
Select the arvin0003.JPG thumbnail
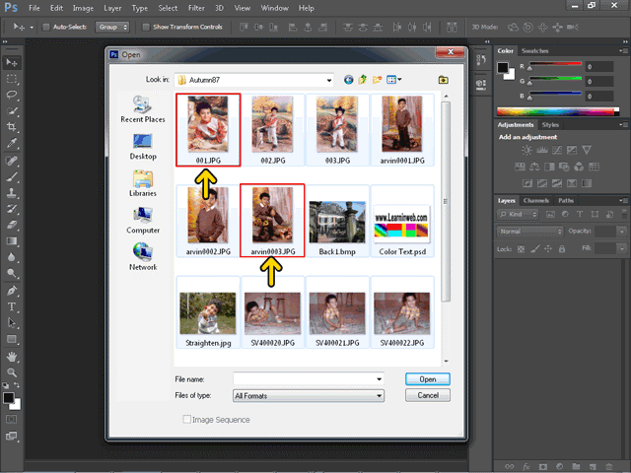click(272, 221)
